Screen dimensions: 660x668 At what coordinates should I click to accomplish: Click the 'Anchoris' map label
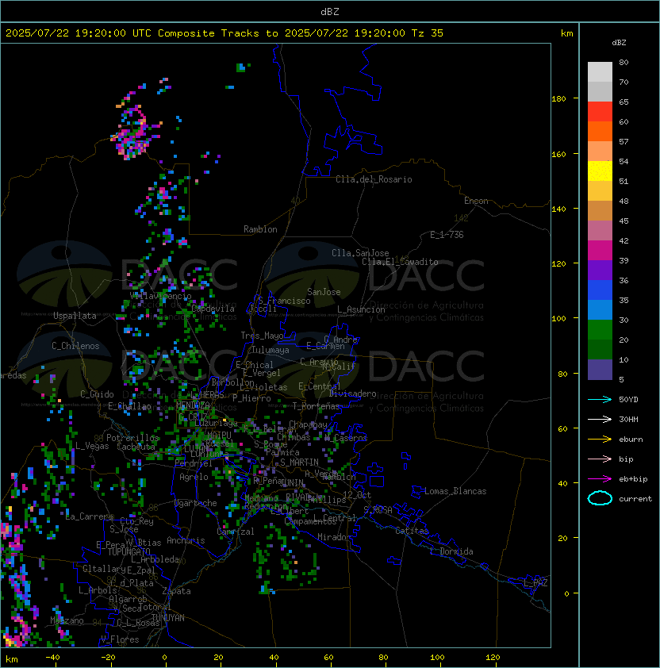(x=186, y=540)
